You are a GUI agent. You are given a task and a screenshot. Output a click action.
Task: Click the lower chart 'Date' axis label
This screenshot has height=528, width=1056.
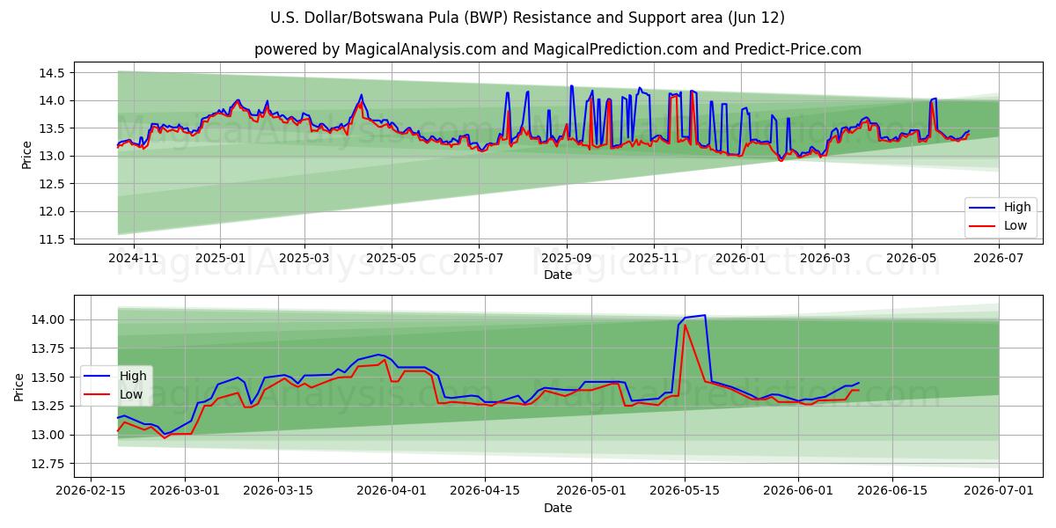(558, 508)
